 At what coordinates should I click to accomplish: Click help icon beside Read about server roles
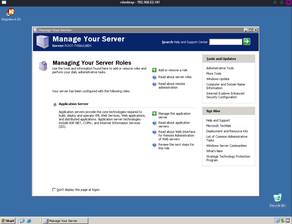[154, 77]
